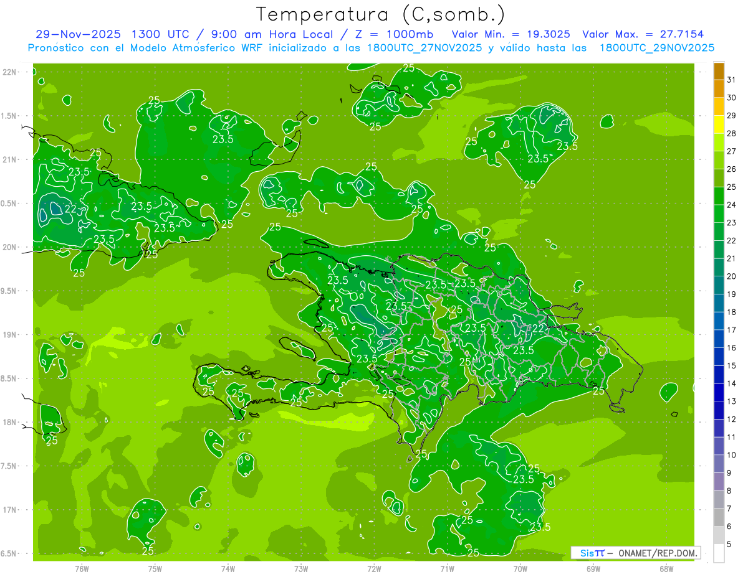Viewport: 748px width, 577px height.
Task: Click the "74W" longitude axis label
Action: pos(228,568)
